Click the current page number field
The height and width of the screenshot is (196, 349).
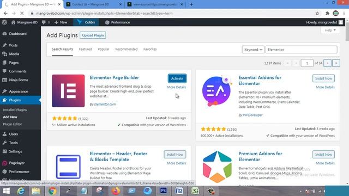(x=307, y=63)
